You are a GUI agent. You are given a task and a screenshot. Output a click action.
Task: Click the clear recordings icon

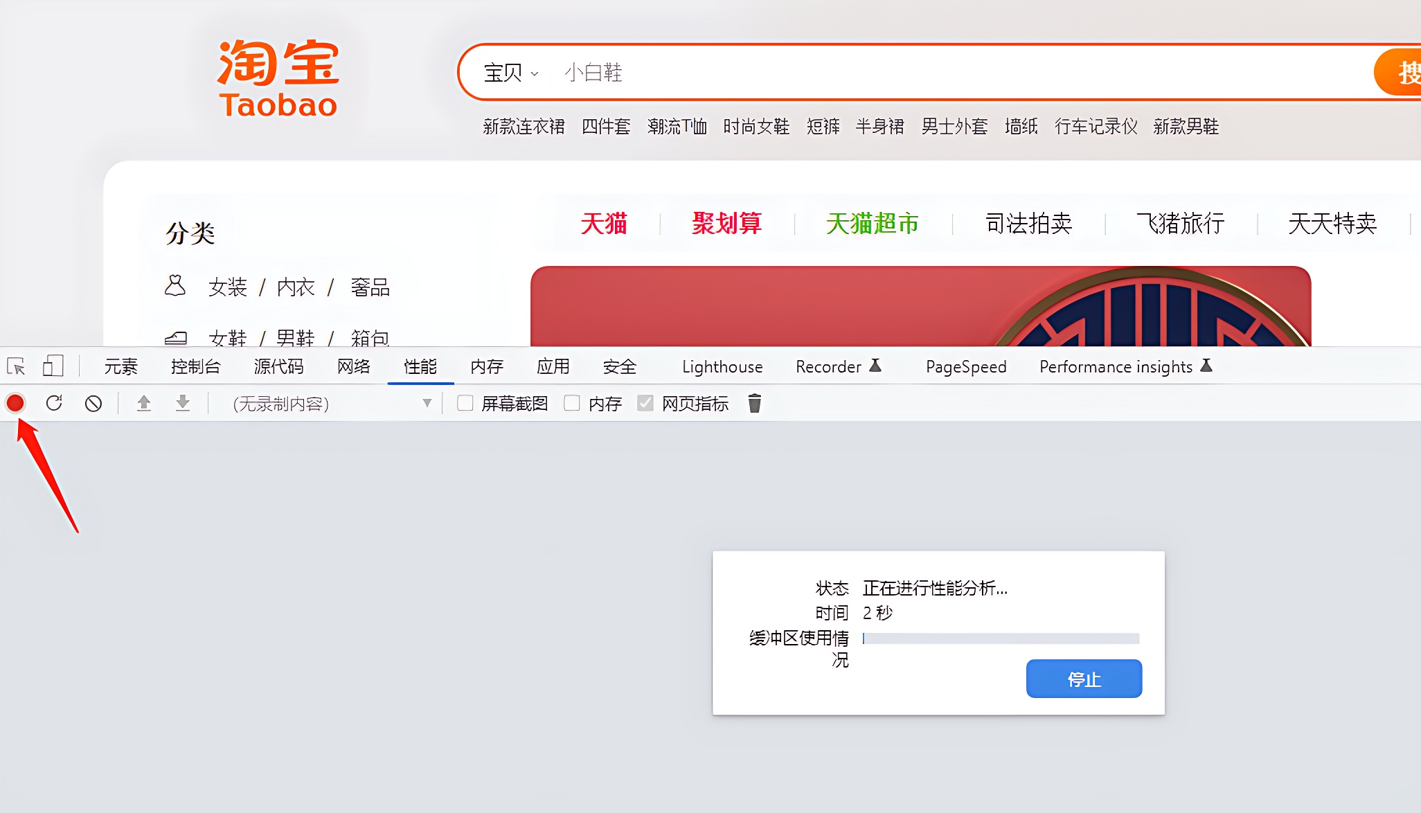tap(94, 403)
